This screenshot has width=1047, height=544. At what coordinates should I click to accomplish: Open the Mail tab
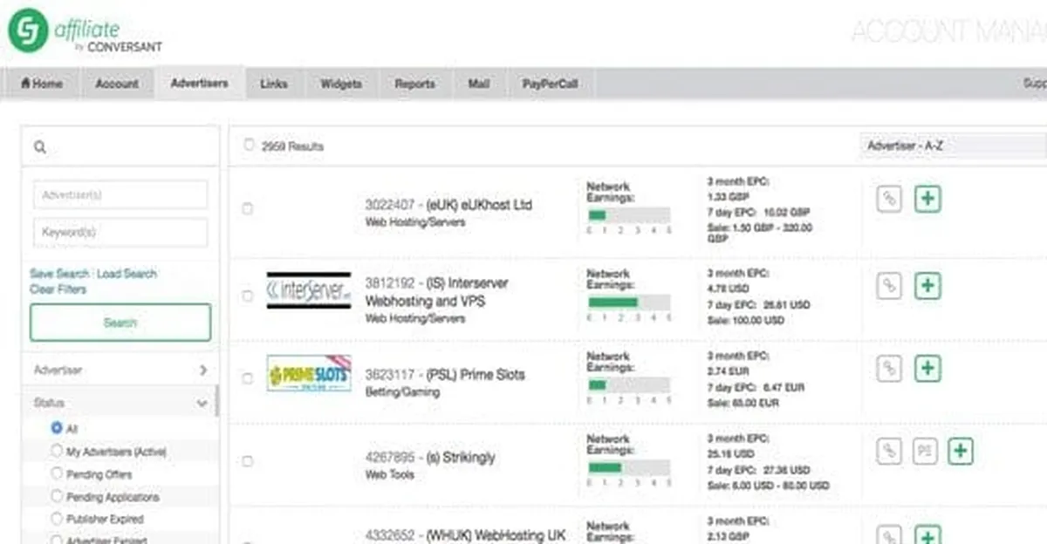[x=478, y=84]
